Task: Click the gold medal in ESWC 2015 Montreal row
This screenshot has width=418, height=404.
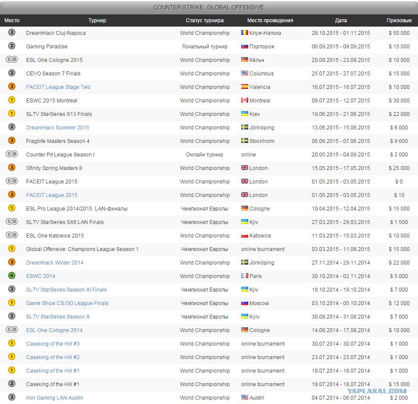Action: point(12,100)
